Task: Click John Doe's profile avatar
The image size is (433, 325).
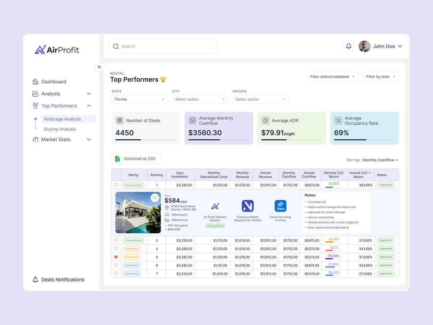Action: click(x=364, y=46)
